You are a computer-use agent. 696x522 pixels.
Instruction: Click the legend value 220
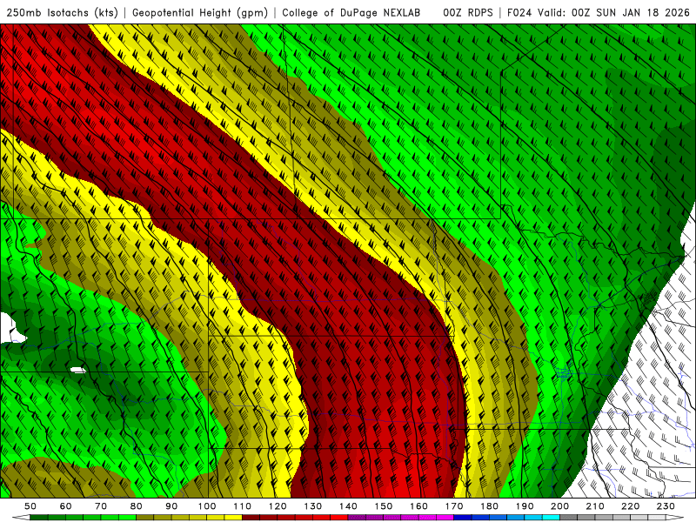[630, 506]
